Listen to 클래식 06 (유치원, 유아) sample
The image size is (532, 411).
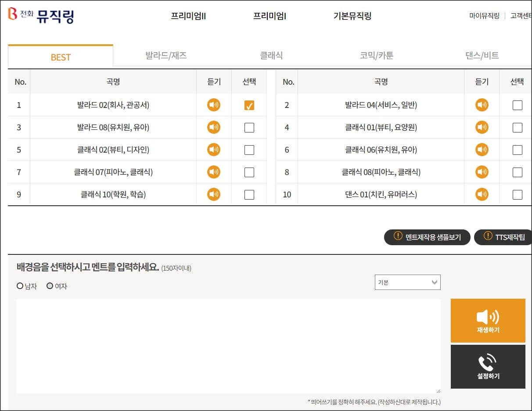482,150
